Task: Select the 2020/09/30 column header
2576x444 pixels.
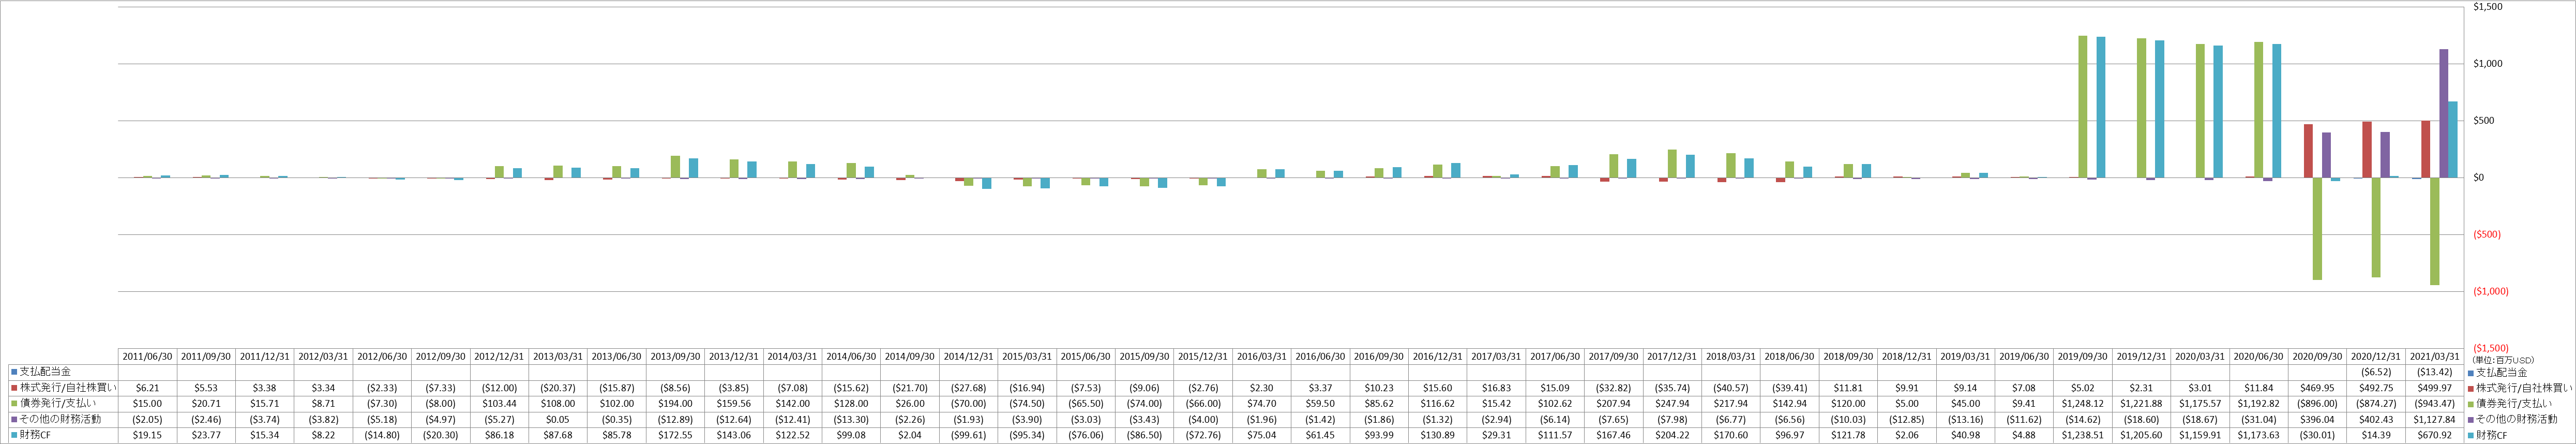Action: 2318,356
